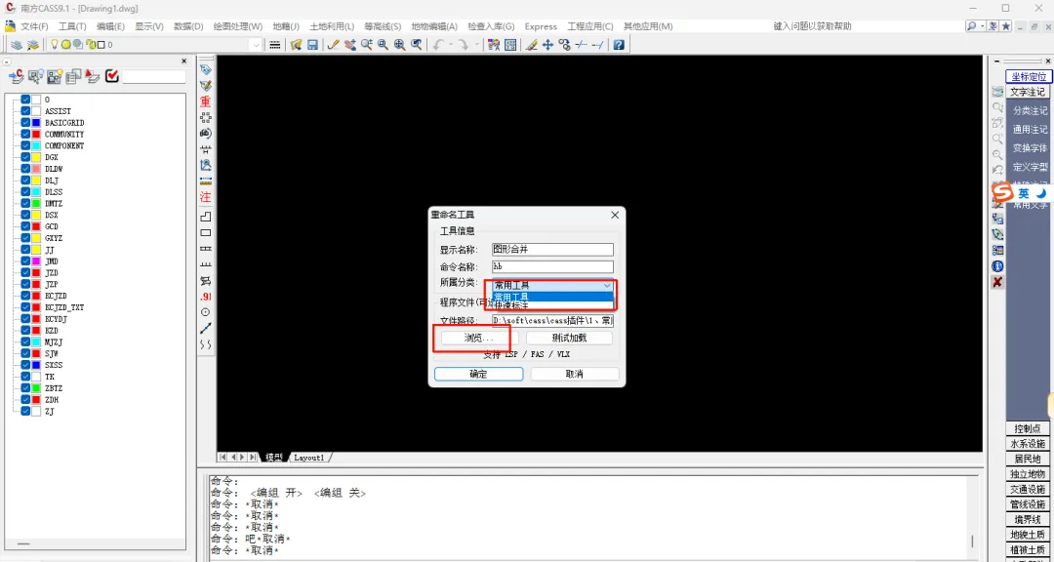
Task: Select the Pan (four-arrow move) tool
Action: [547, 45]
